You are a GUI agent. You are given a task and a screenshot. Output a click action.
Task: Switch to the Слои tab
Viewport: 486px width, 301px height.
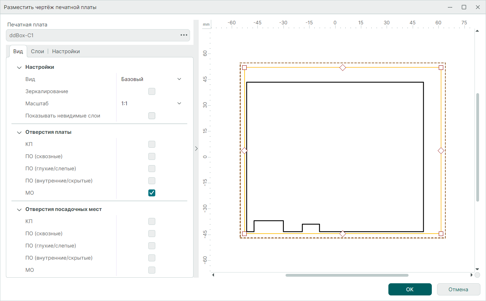(38, 51)
